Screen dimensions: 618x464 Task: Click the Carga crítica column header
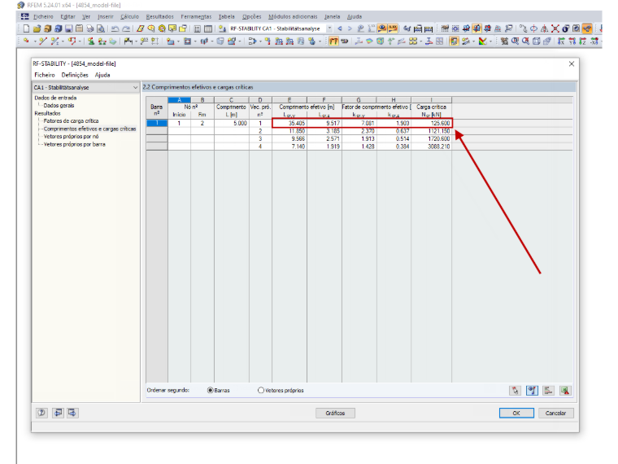431,107
